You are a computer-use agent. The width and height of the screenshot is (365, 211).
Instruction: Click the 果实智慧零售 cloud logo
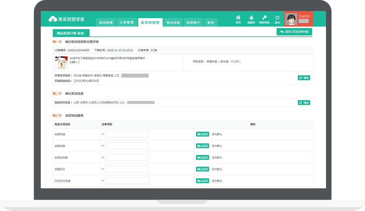point(53,19)
